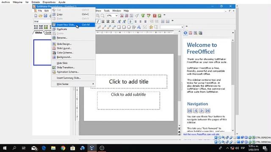Toggle centered text alignment
This screenshot has height=152, width=271.
tap(135, 22)
